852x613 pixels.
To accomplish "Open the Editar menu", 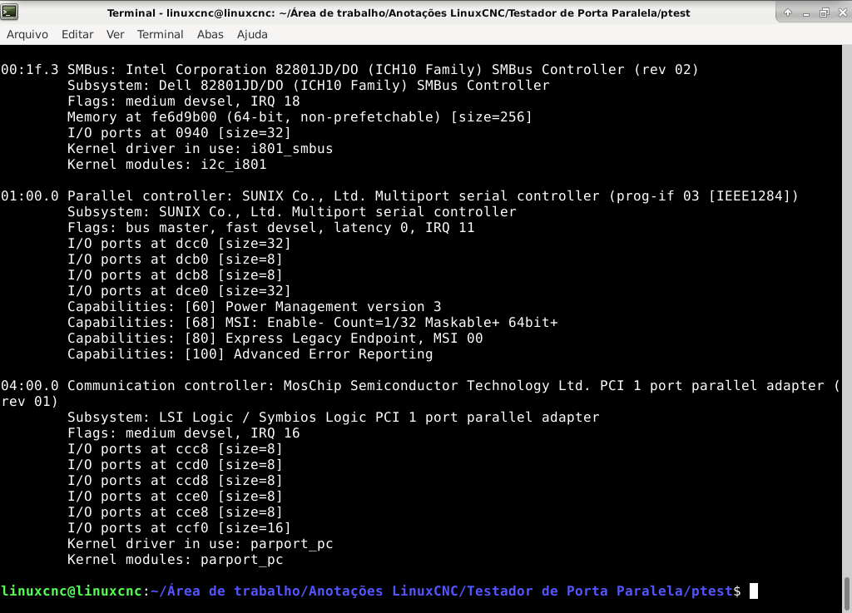I will (77, 34).
